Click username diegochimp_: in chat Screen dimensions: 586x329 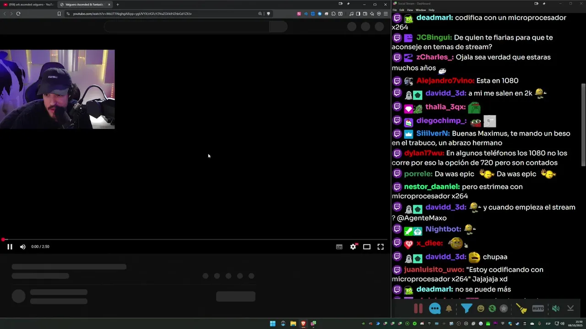[x=441, y=121]
